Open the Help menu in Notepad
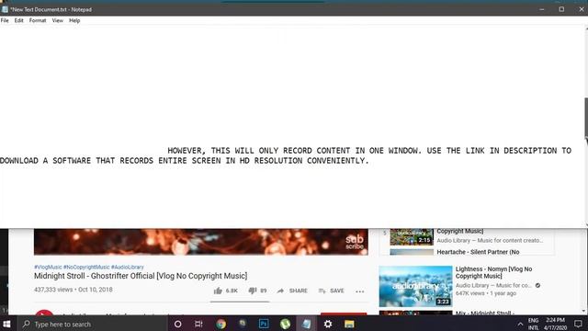The image size is (588, 331). pyautogui.click(x=74, y=20)
